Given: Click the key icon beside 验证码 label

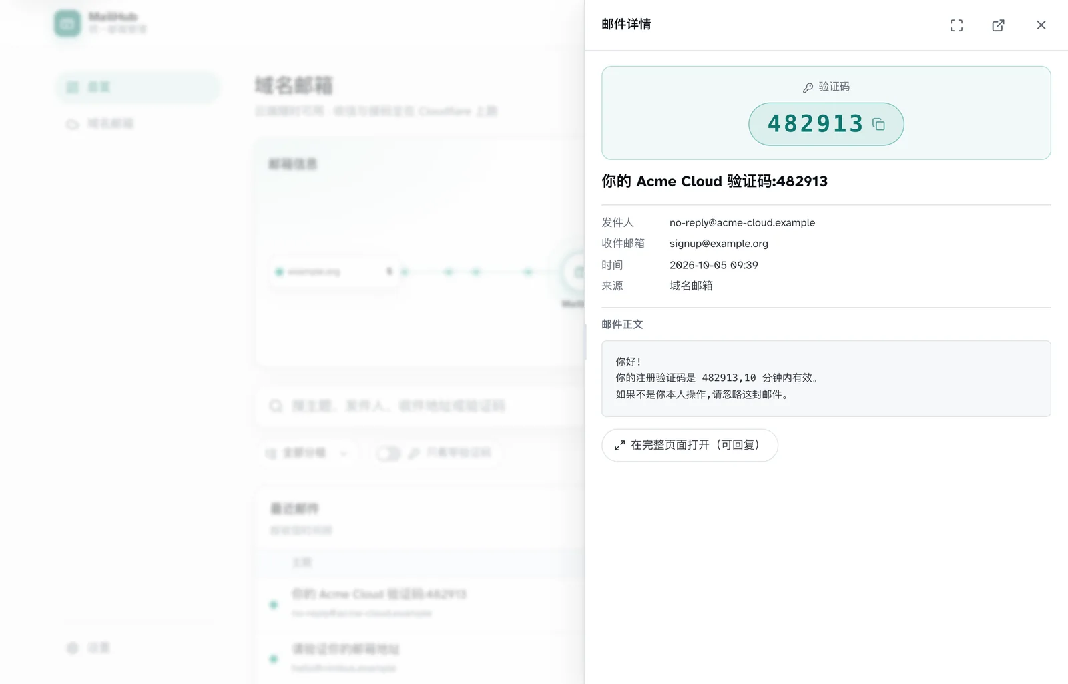Looking at the screenshot, I should click(808, 87).
